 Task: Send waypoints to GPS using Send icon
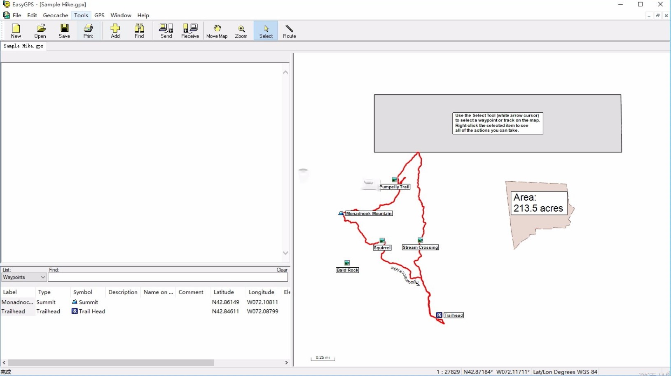(166, 31)
